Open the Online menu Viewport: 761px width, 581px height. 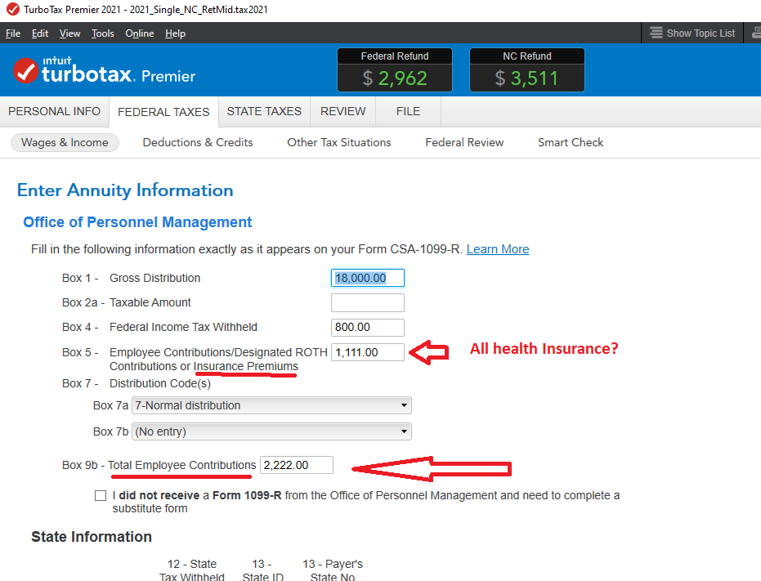pos(140,34)
